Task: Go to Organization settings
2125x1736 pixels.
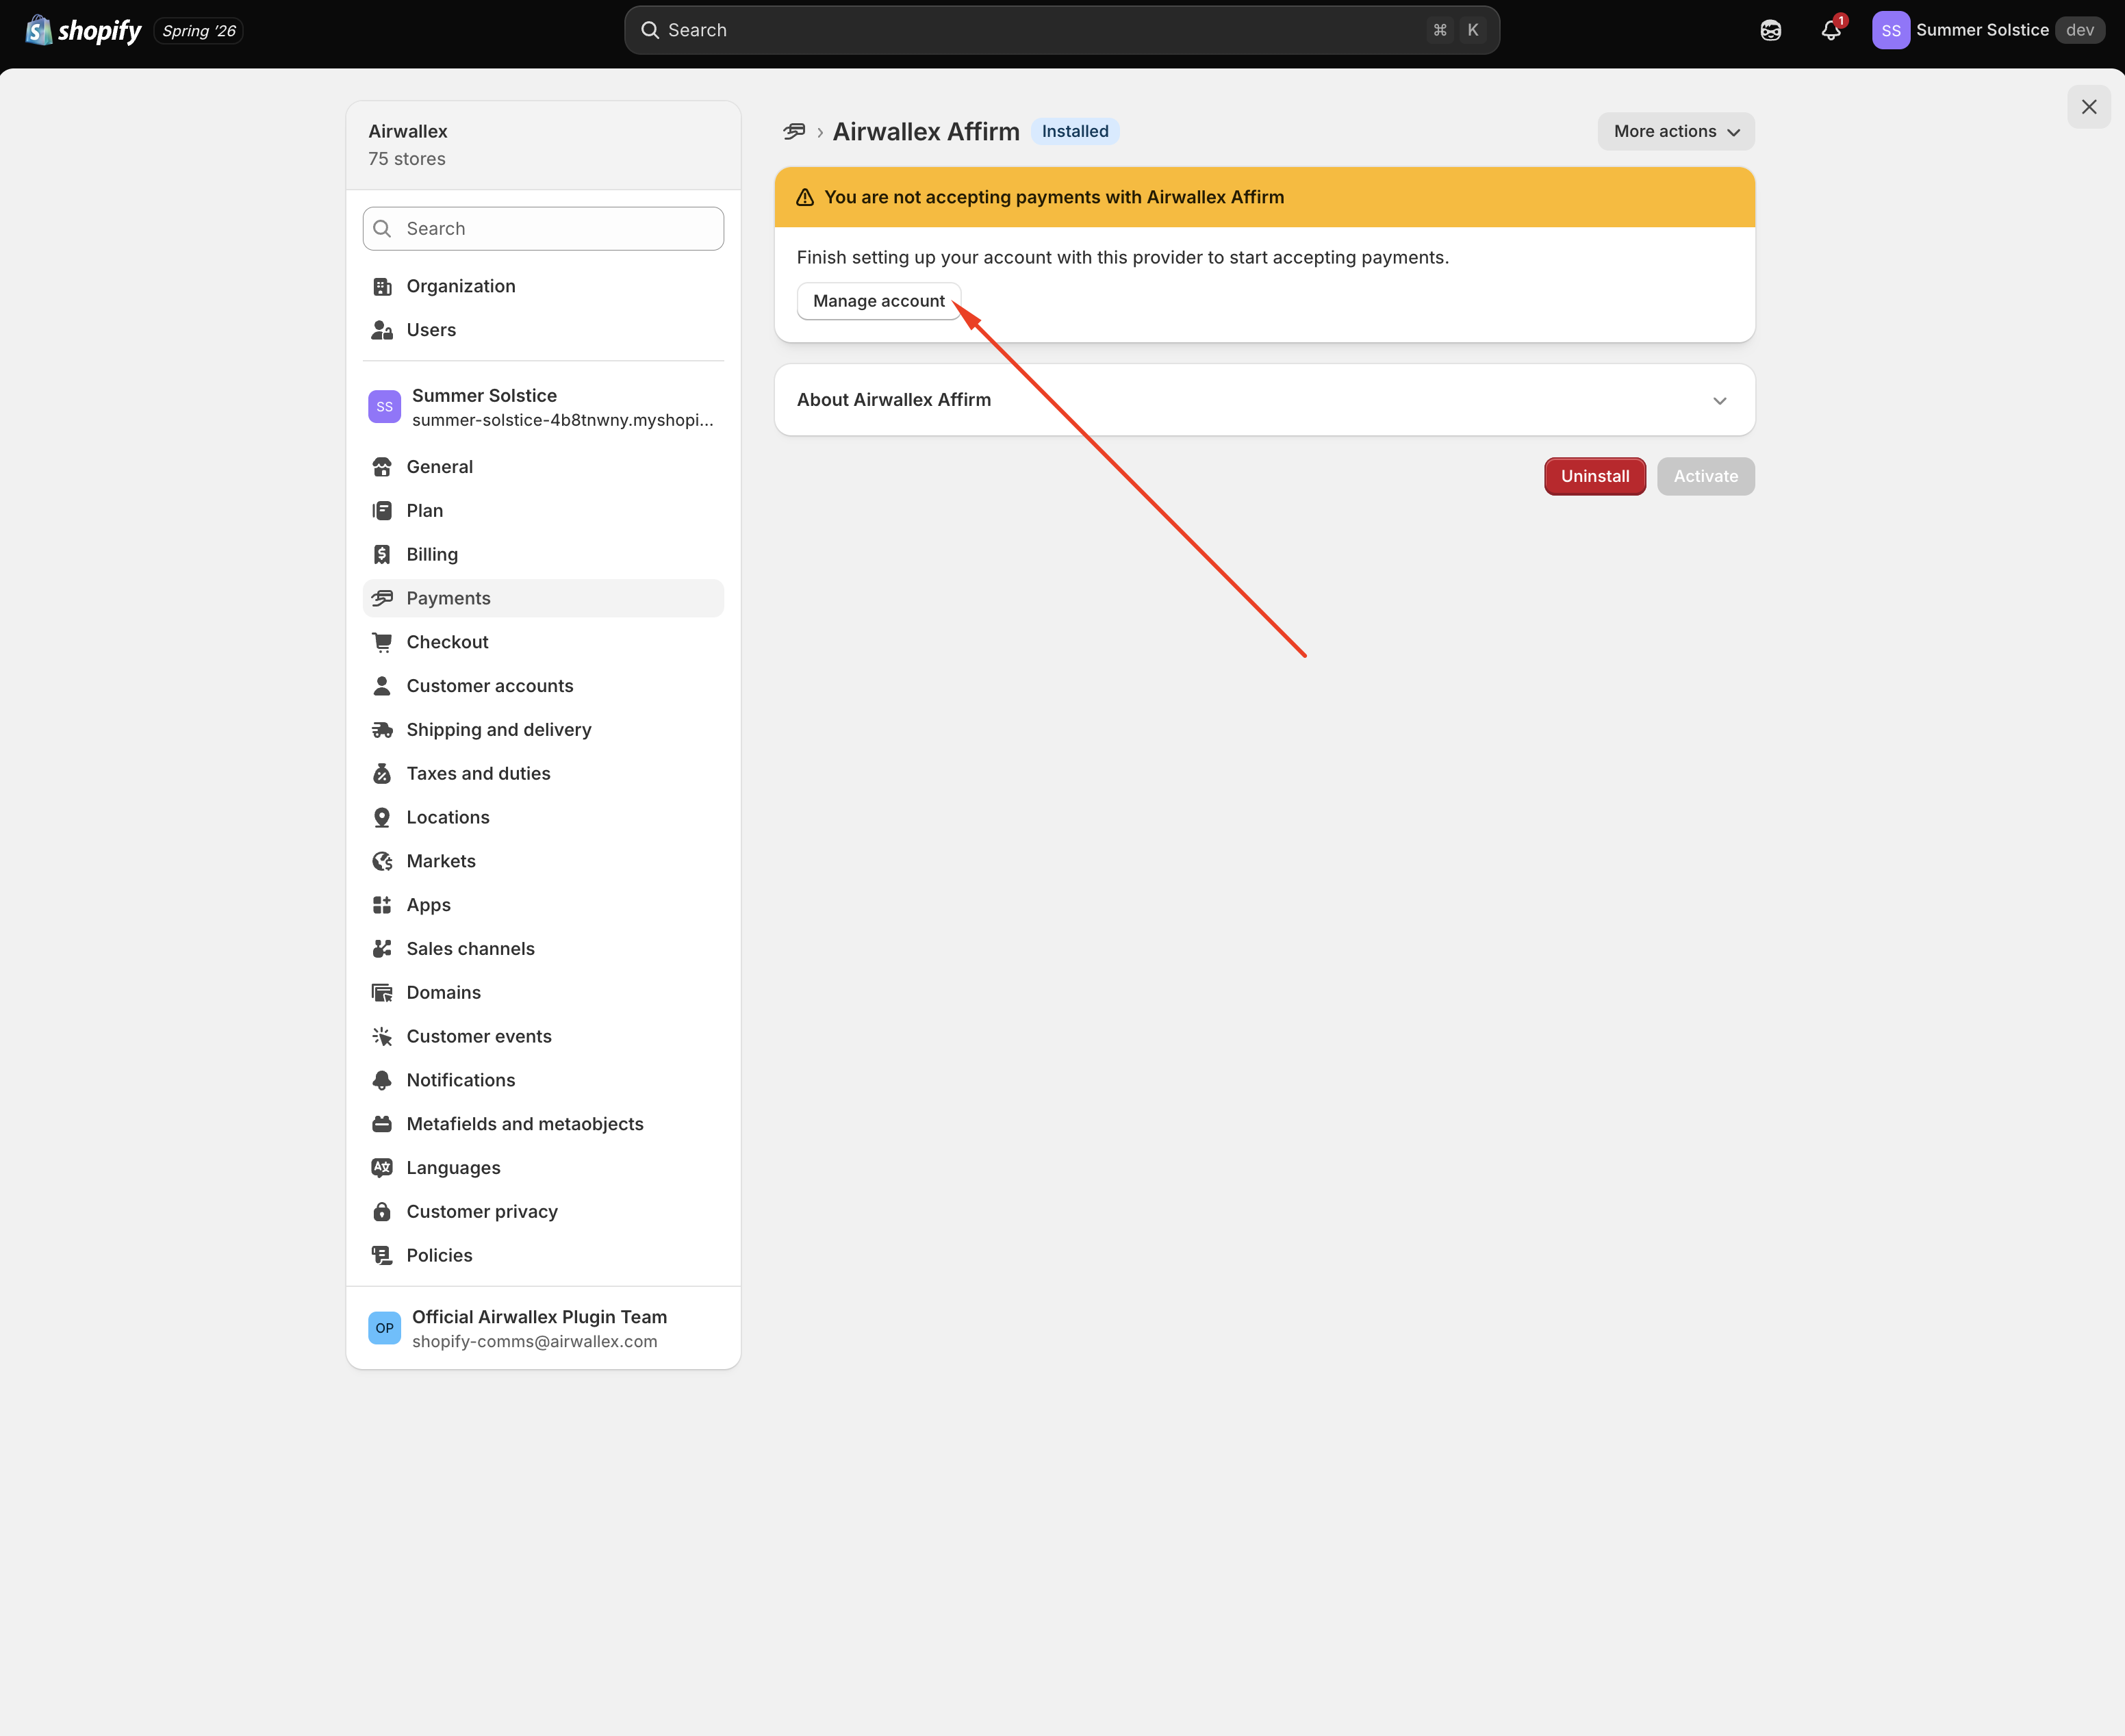Action: click(x=543, y=286)
